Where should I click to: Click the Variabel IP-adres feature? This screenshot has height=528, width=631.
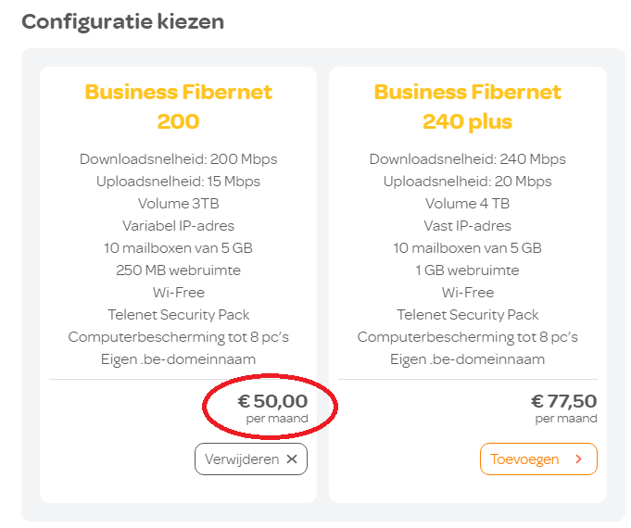click(x=179, y=226)
